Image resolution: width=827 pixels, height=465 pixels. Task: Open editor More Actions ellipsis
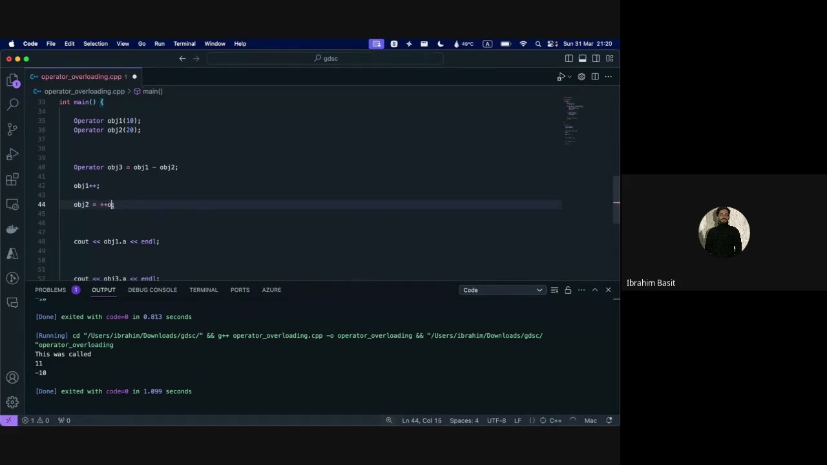point(608,77)
